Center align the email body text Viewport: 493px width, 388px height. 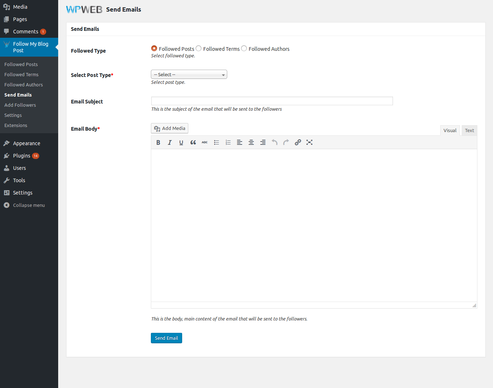(251, 143)
